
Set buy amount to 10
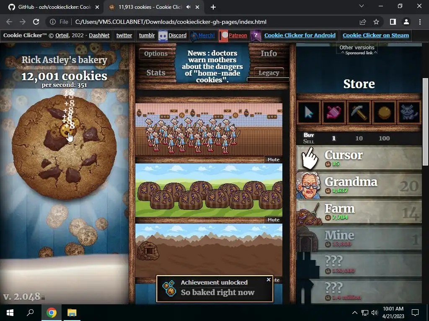click(x=359, y=138)
